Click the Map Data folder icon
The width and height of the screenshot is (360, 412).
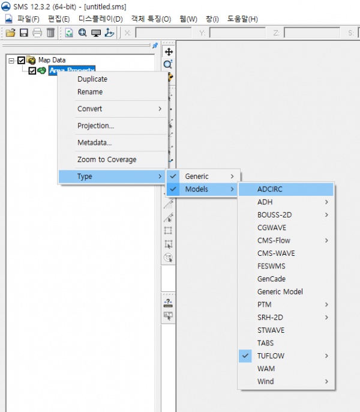pos(31,60)
